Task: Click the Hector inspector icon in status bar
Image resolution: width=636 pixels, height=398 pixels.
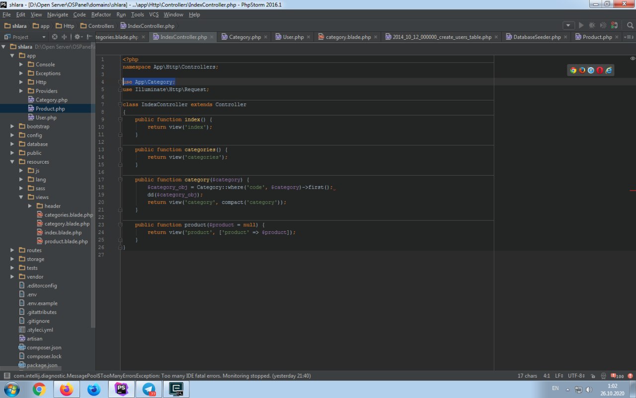Action: 603,376
